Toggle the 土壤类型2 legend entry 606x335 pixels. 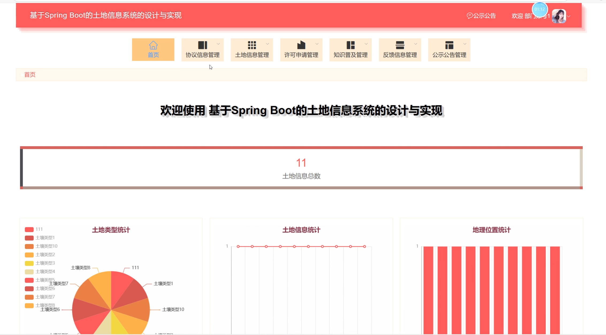click(40, 255)
